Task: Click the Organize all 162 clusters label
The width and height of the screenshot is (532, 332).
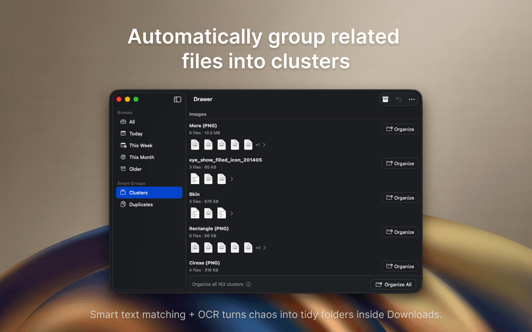Action: [218, 284]
